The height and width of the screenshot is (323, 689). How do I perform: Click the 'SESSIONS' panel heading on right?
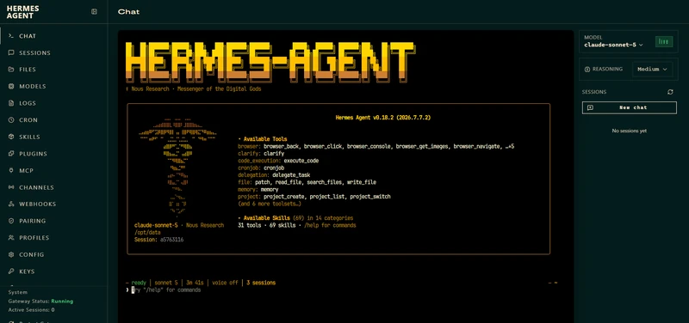594,92
